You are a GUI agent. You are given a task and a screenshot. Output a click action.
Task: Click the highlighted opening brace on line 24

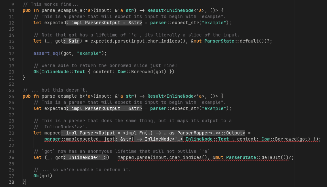[x=222, y=96]
